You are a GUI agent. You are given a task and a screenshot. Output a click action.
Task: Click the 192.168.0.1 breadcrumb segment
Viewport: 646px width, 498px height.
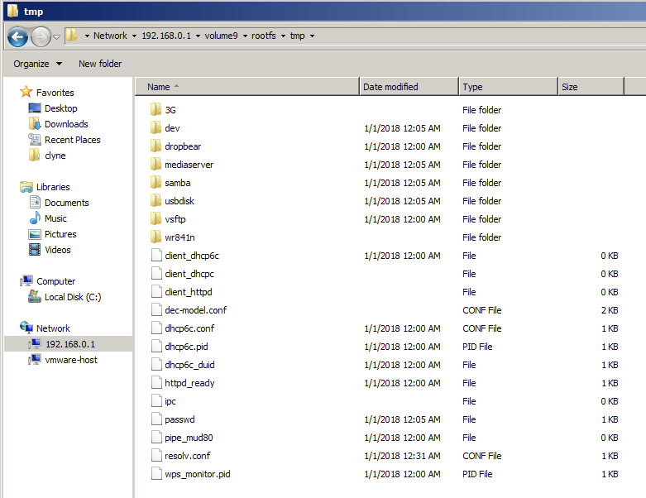pyautogui.click(x=166, y=36)
